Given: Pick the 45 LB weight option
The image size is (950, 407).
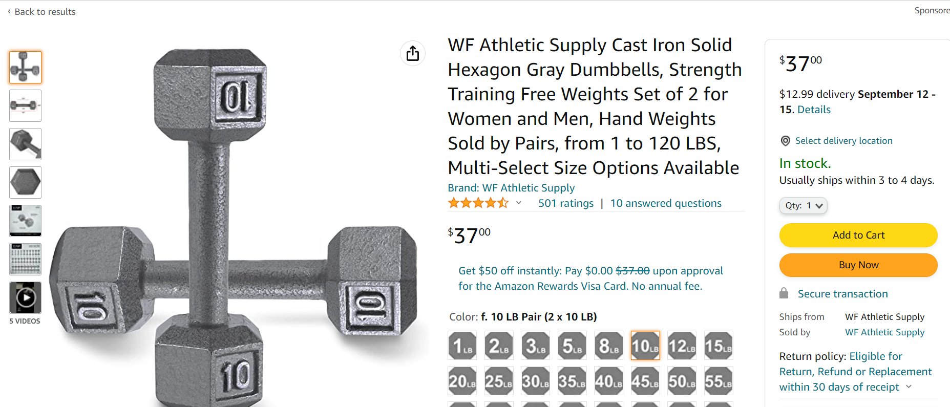Looking at the screenshot, I should (645, 381).
